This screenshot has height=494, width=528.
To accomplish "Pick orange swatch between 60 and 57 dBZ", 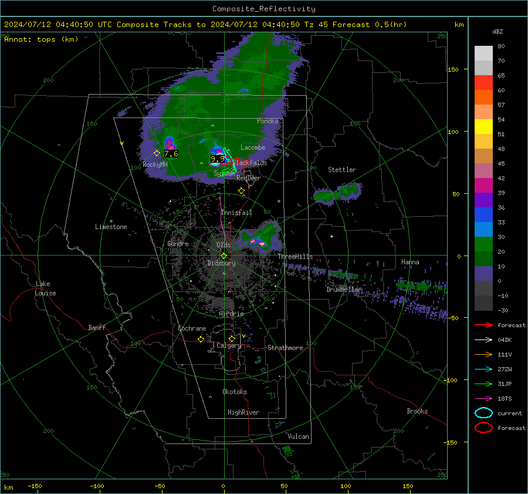I will [483, 98].
